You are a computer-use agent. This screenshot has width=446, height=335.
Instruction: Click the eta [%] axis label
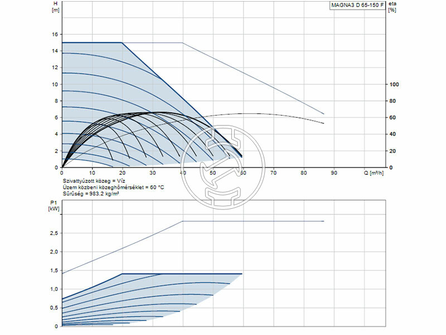tap(392, 7)
